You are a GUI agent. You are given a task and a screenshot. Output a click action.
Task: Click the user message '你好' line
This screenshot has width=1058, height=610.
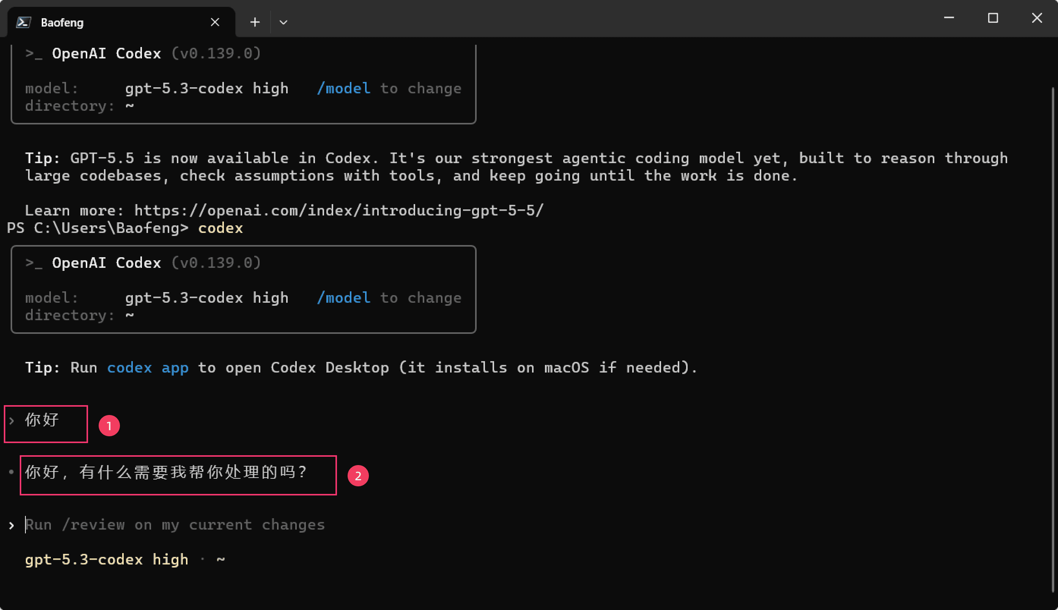click(x=42, y=420)
